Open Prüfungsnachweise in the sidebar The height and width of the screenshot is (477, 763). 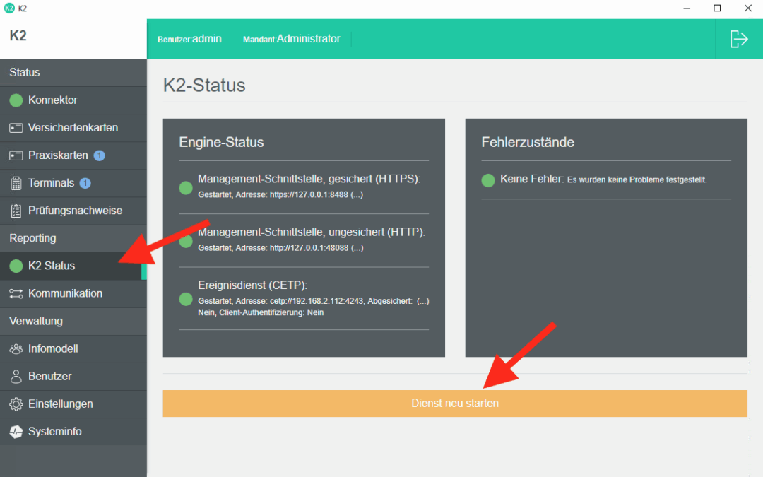click(73, 211)
